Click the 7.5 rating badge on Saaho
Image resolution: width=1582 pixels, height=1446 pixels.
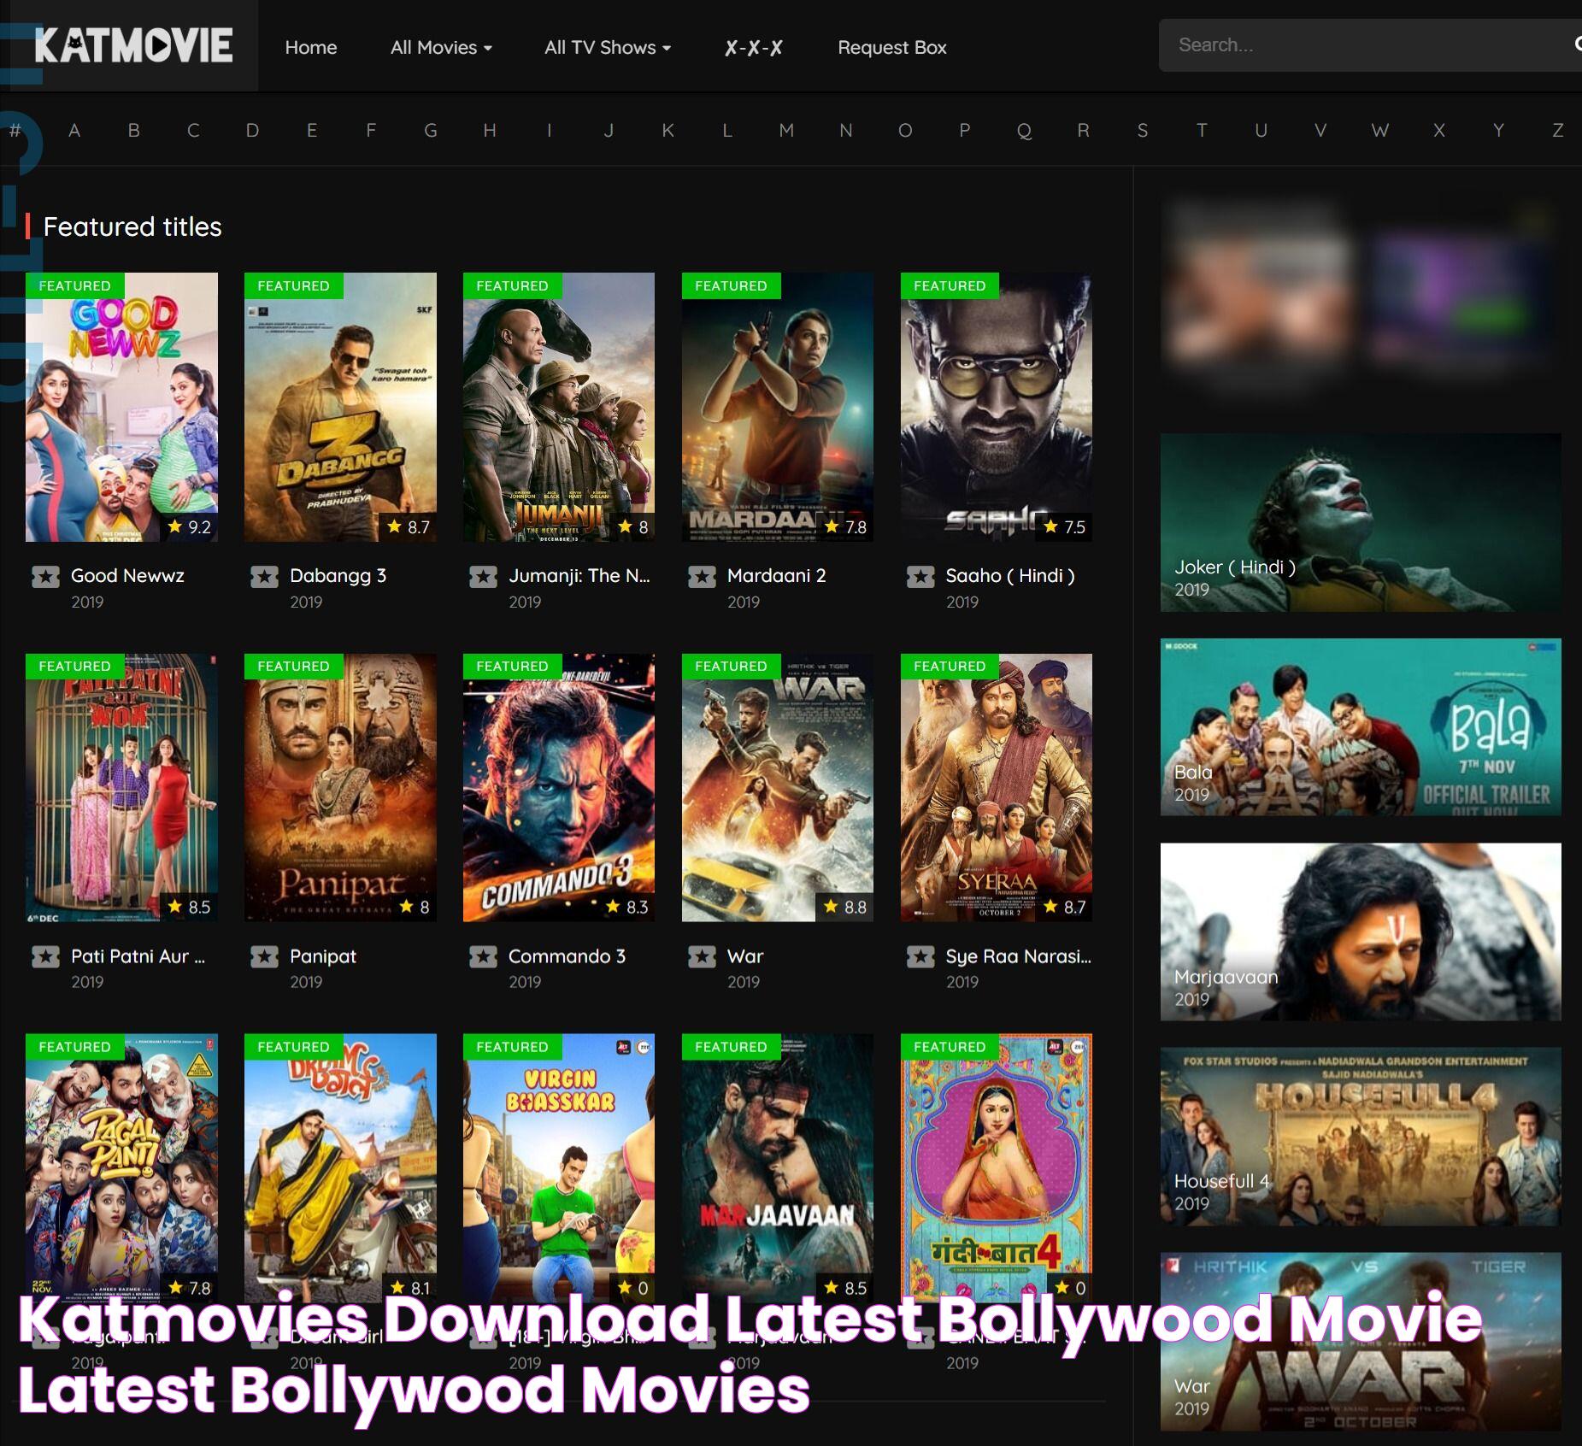coord(1064,527)
